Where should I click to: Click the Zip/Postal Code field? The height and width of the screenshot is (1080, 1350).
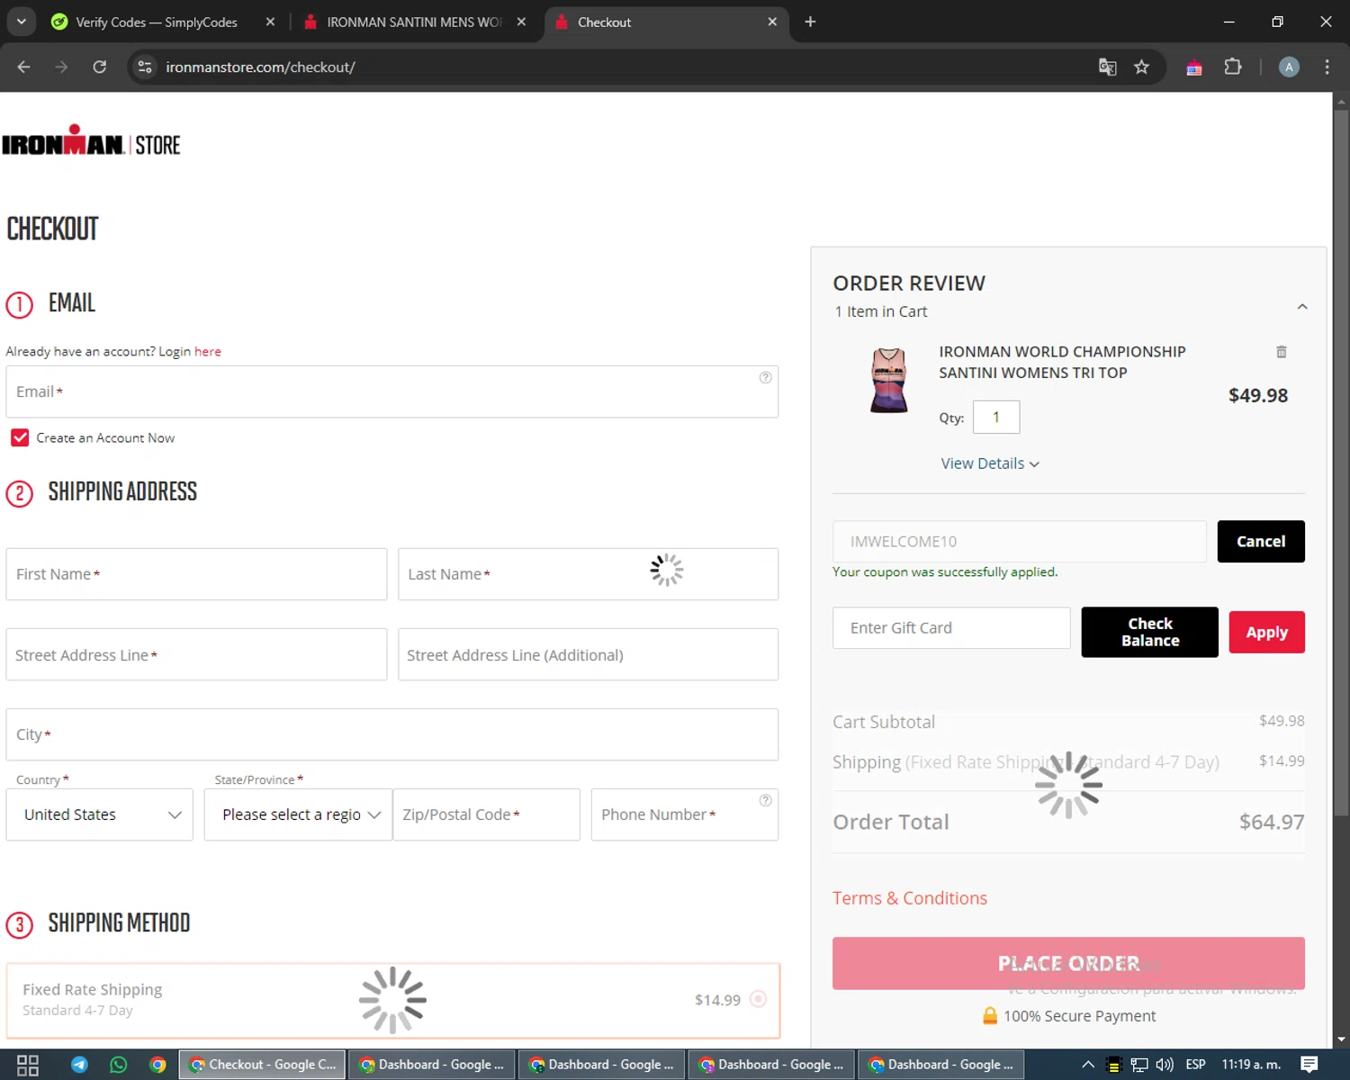click(x=486, y=814)
